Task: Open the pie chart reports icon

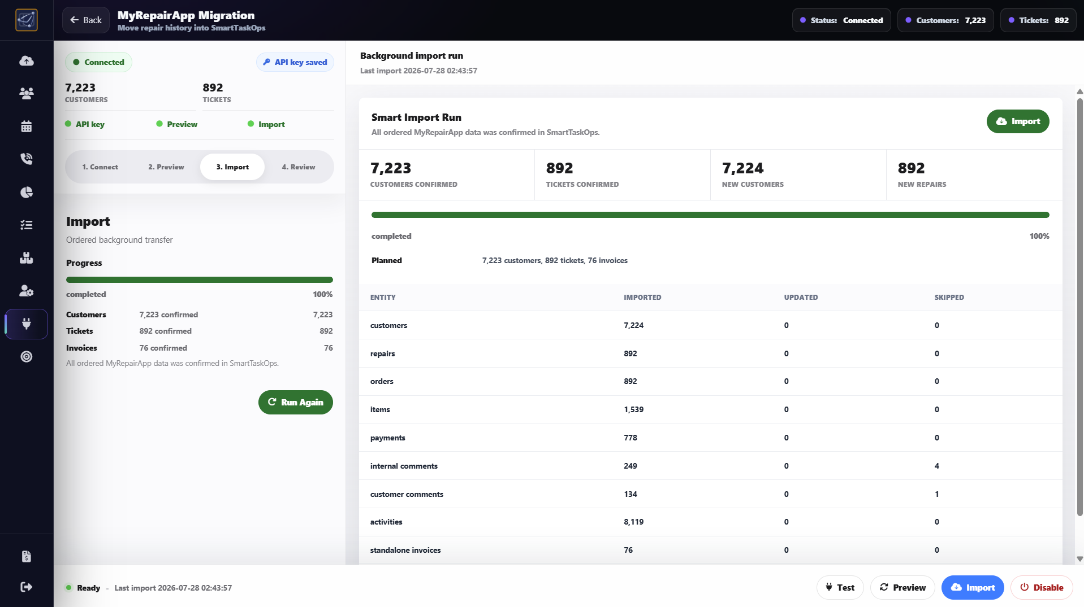Action: coord(27,193)
